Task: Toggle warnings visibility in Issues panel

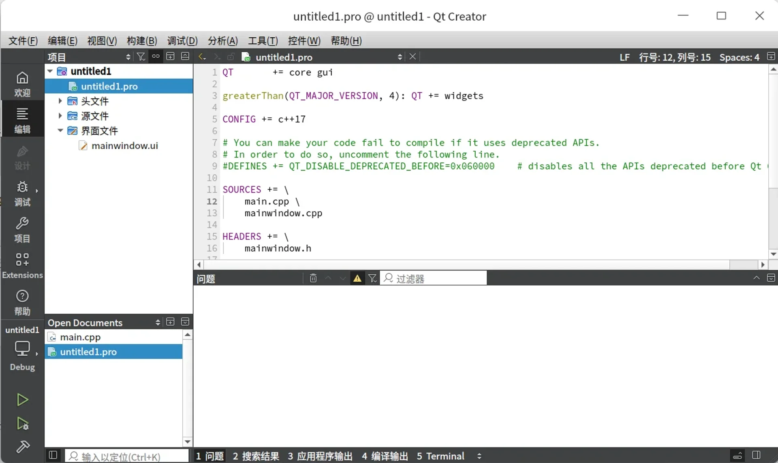Action: (x=357, y=278)
